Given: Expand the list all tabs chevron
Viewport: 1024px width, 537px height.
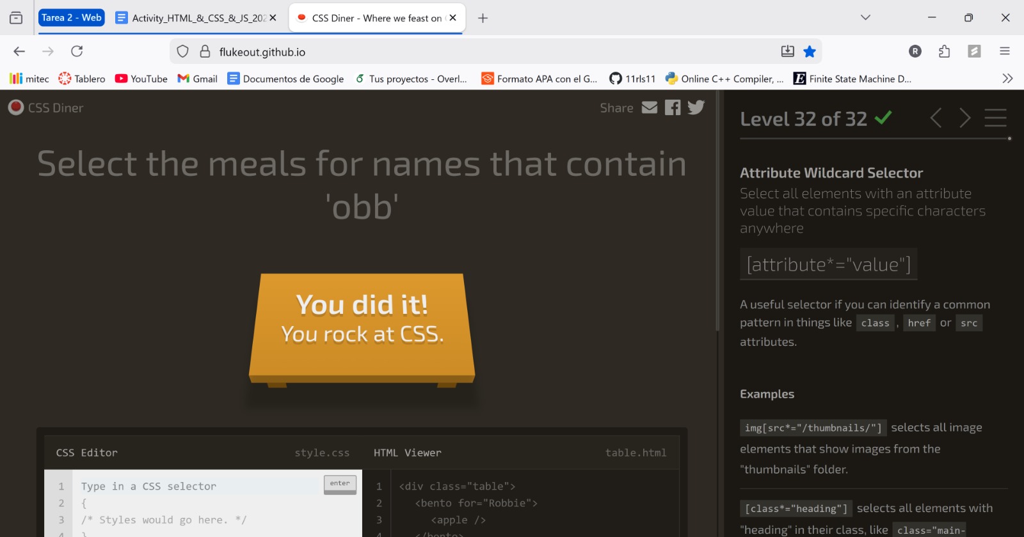Looking at the screenshot, I should tap(865, 18).
